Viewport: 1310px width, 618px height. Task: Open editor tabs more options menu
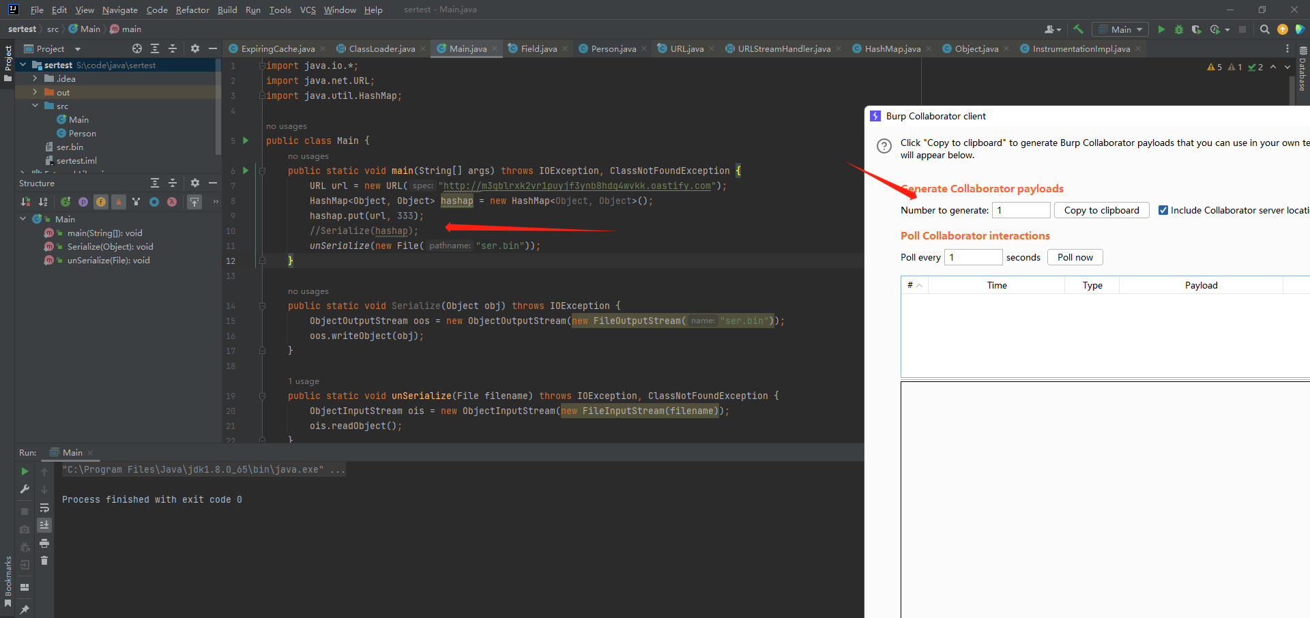tap(1287, 48)
